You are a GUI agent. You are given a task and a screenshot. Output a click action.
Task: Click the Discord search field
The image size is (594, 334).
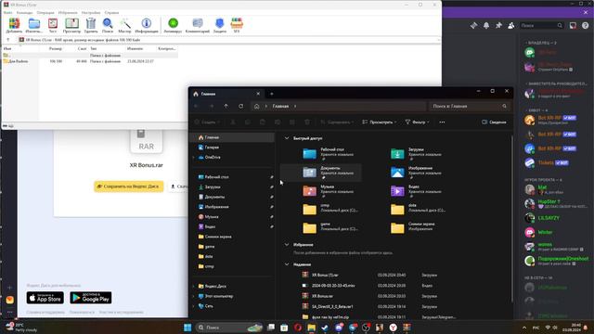point(541,25)
